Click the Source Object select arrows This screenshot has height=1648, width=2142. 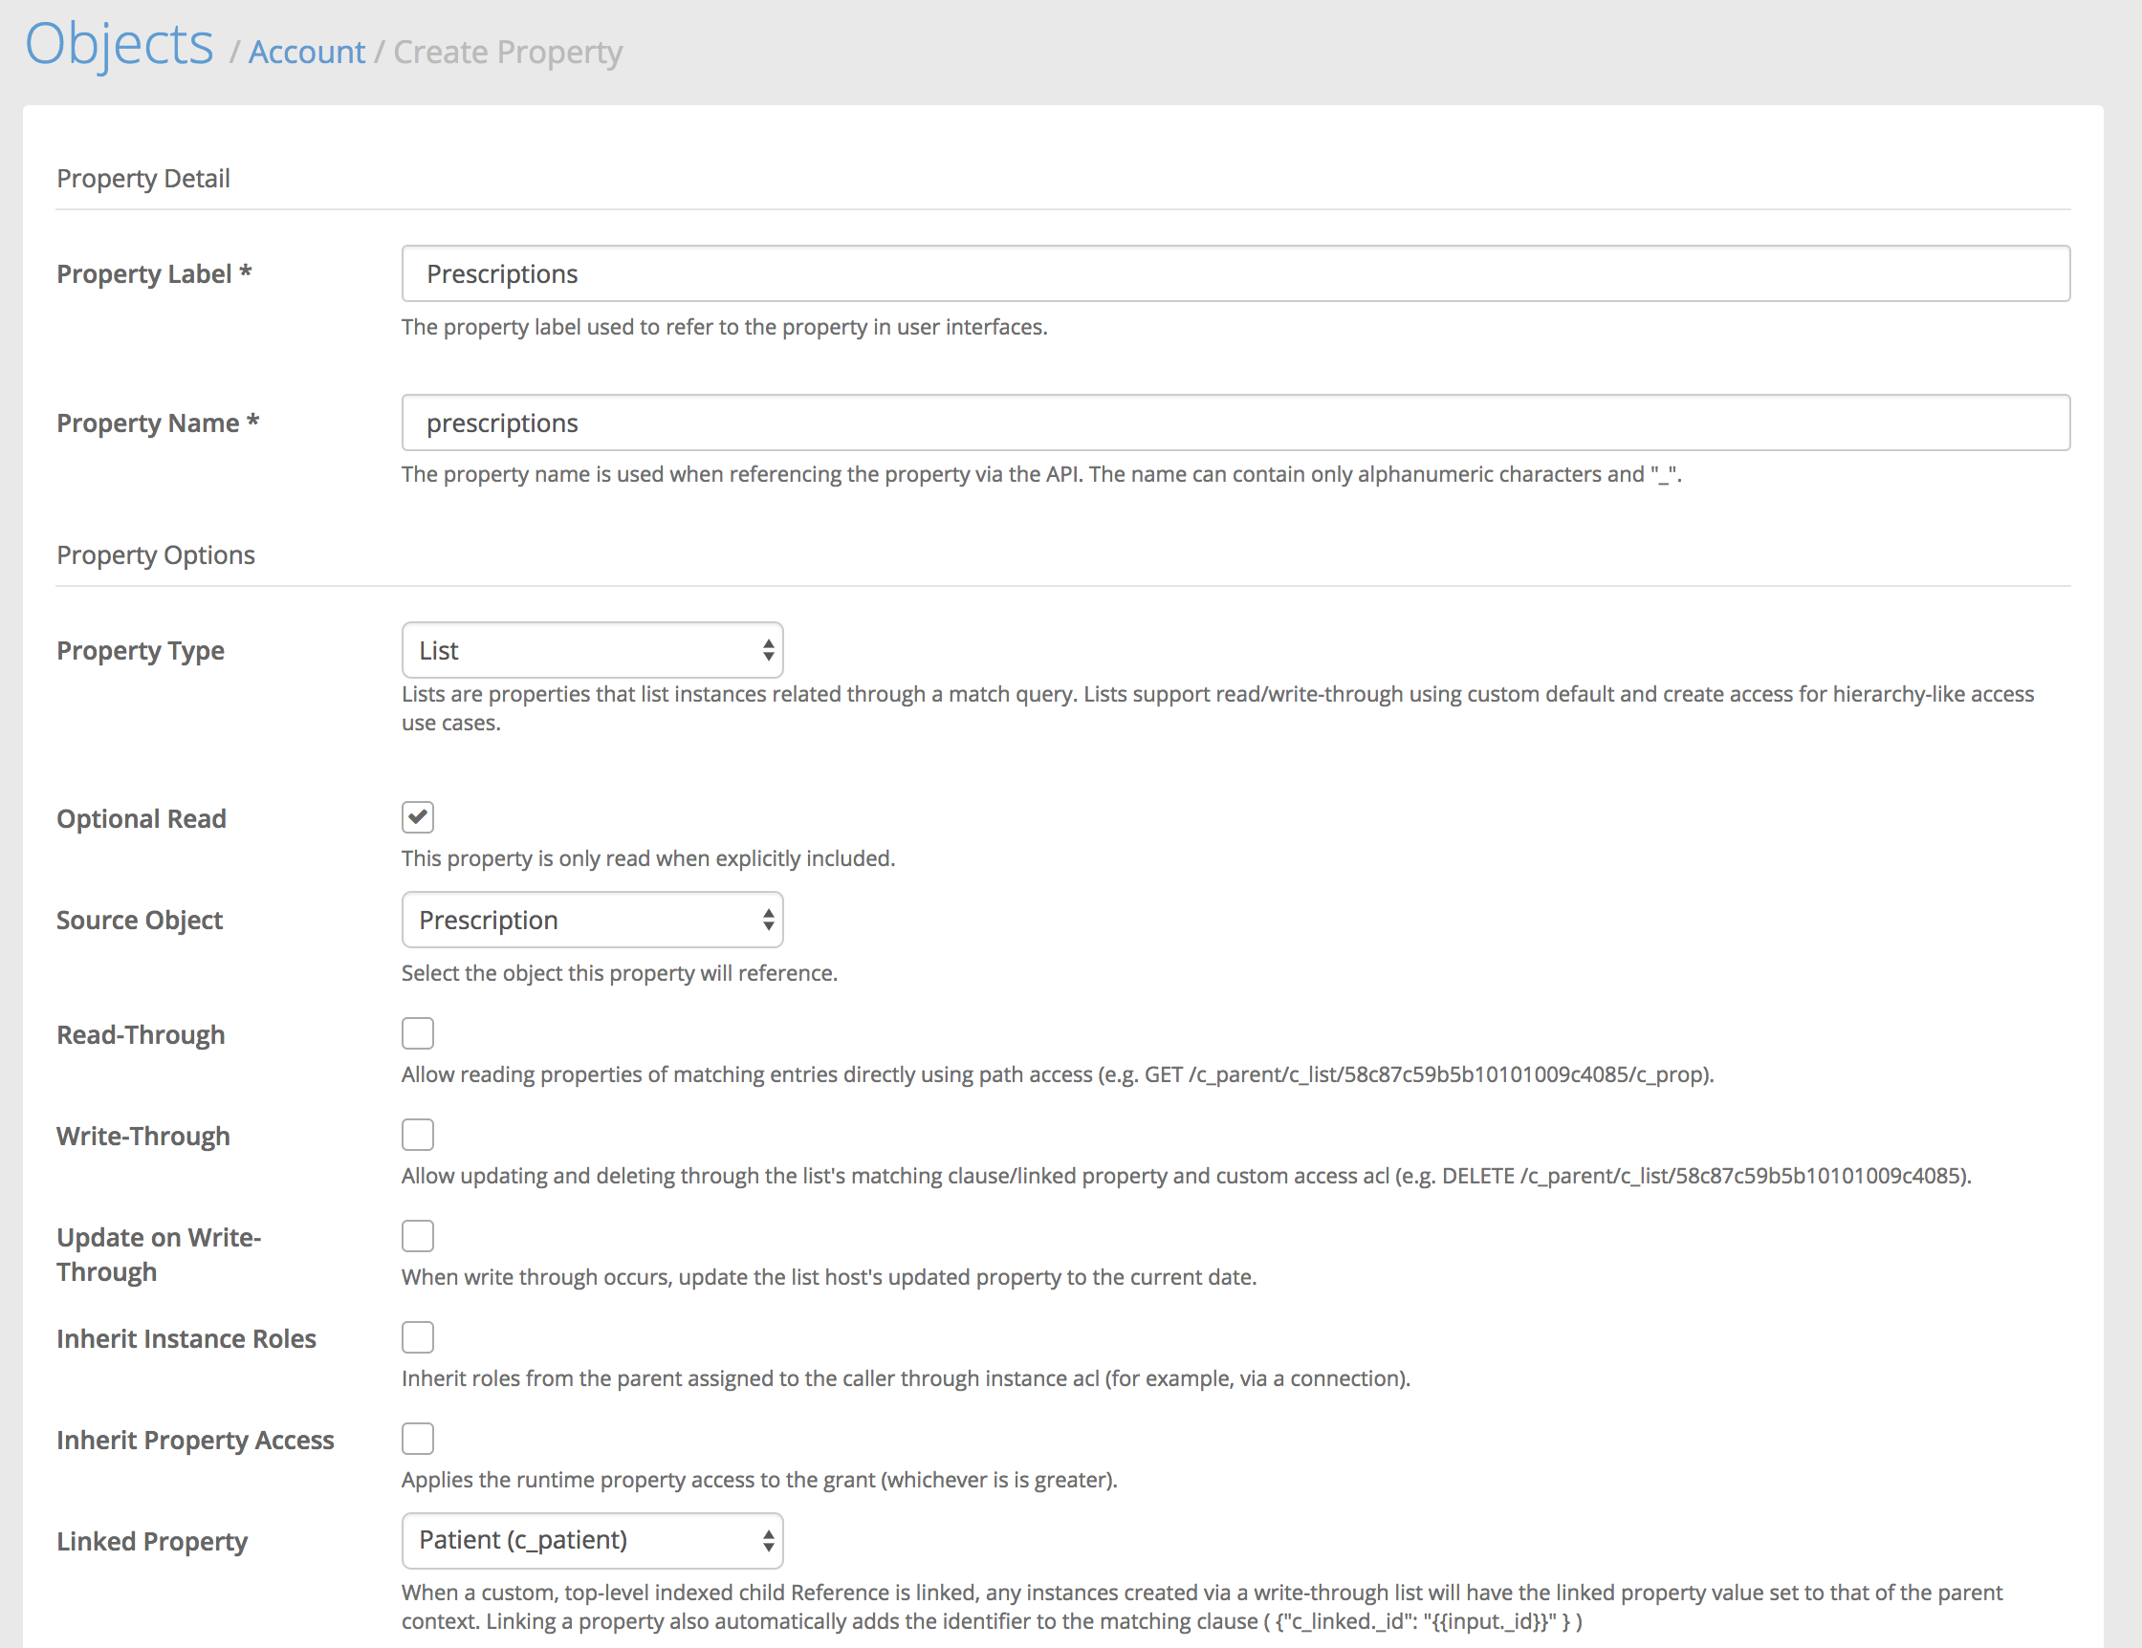coord(768,920)
